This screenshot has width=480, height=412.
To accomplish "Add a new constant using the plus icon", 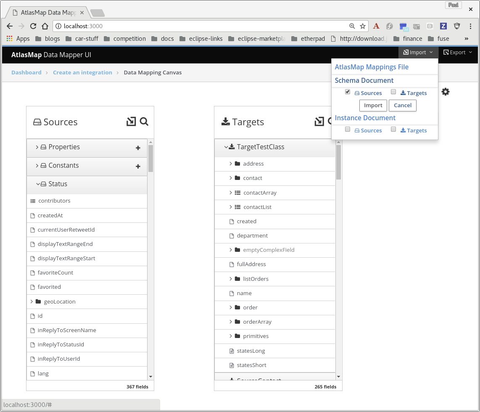I will [x=138, y=166].
